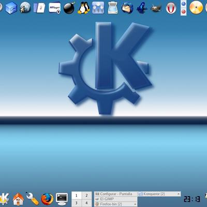Launch the globe with cursor icon
207x207 pixels.
pos(25,8)
